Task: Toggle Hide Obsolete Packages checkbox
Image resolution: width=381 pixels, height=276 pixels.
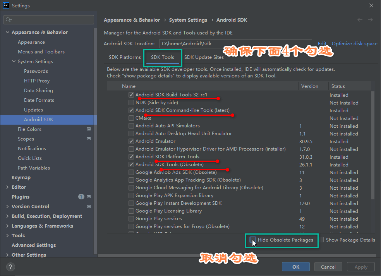Action: pos(253,240)
